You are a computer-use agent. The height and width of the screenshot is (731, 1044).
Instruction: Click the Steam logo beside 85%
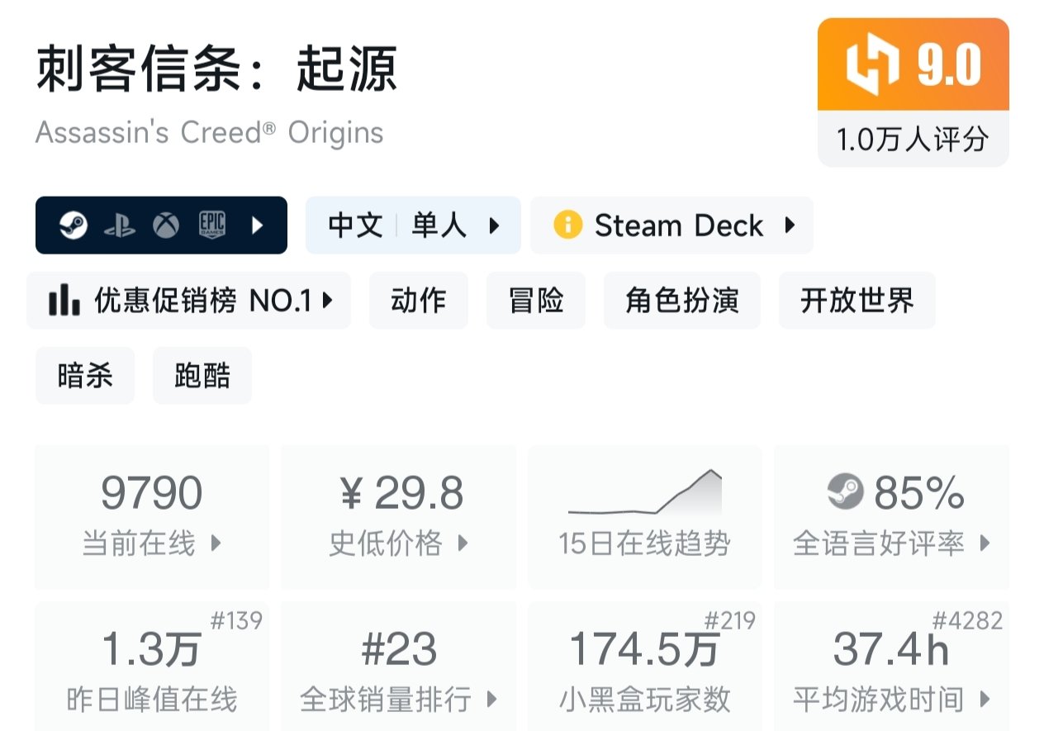click(844, 493)
